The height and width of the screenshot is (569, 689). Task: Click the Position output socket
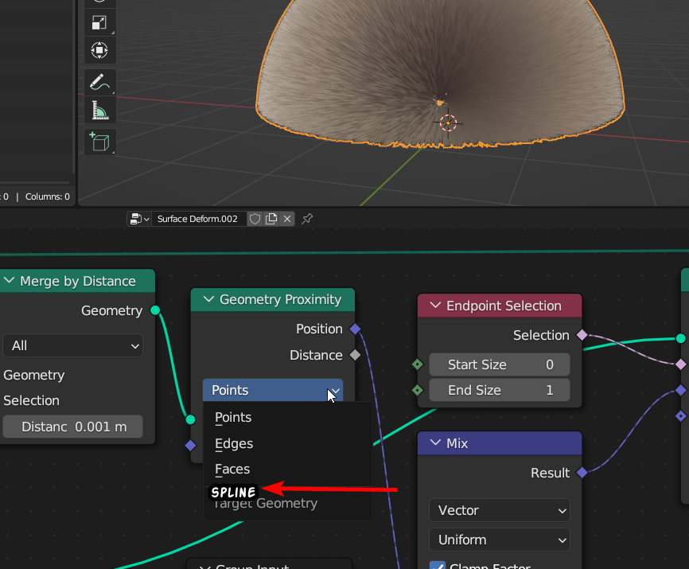355,329
